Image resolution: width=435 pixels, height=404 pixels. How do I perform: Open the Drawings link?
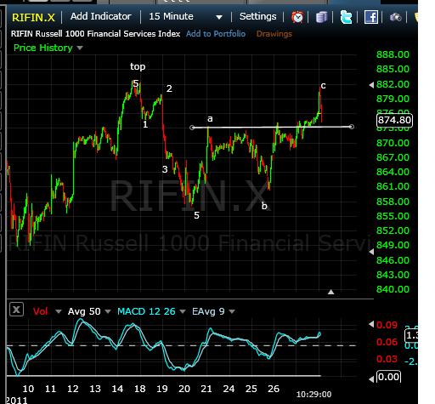(x=274, y=34)
